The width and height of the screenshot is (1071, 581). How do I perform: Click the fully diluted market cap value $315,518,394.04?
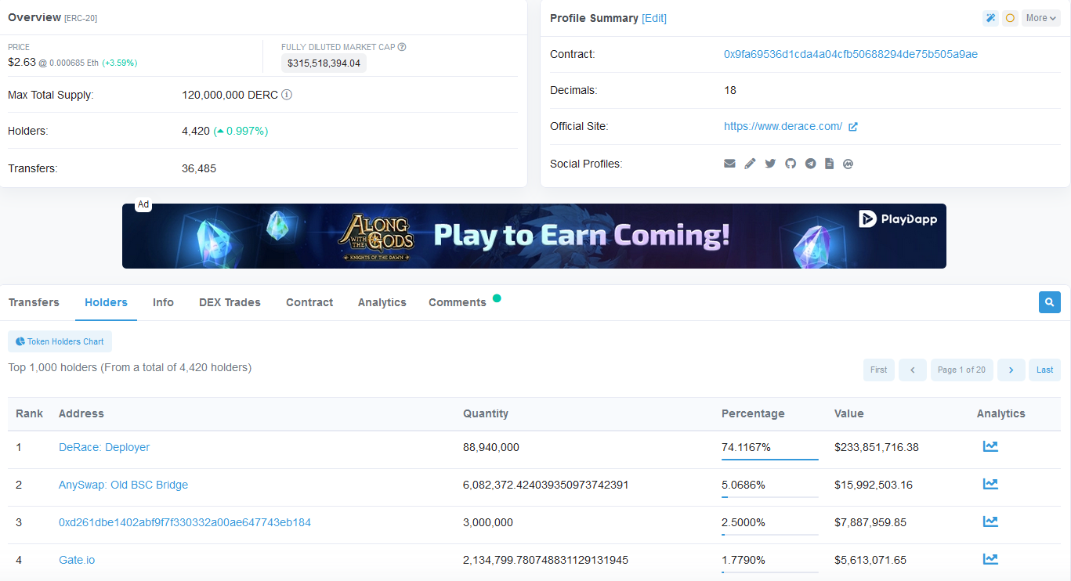tap(324, 63)
